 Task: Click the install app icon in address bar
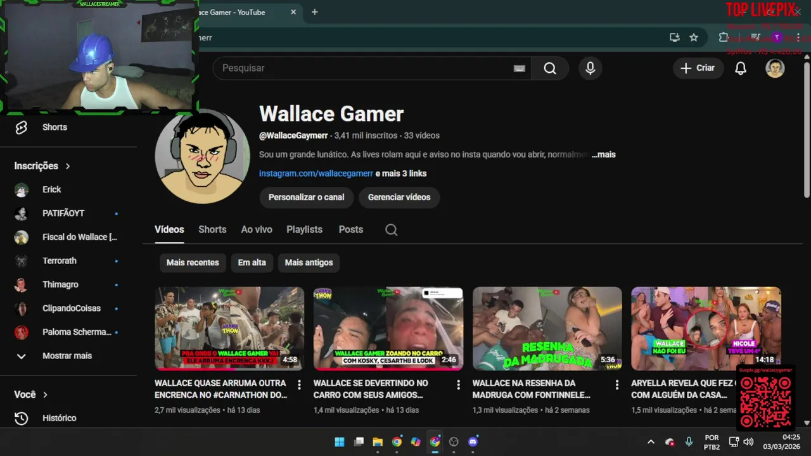click(675, 37)
